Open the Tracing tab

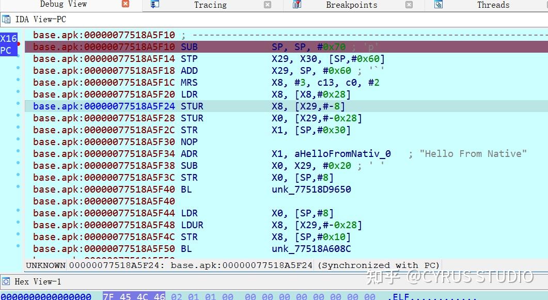(210, 5)
